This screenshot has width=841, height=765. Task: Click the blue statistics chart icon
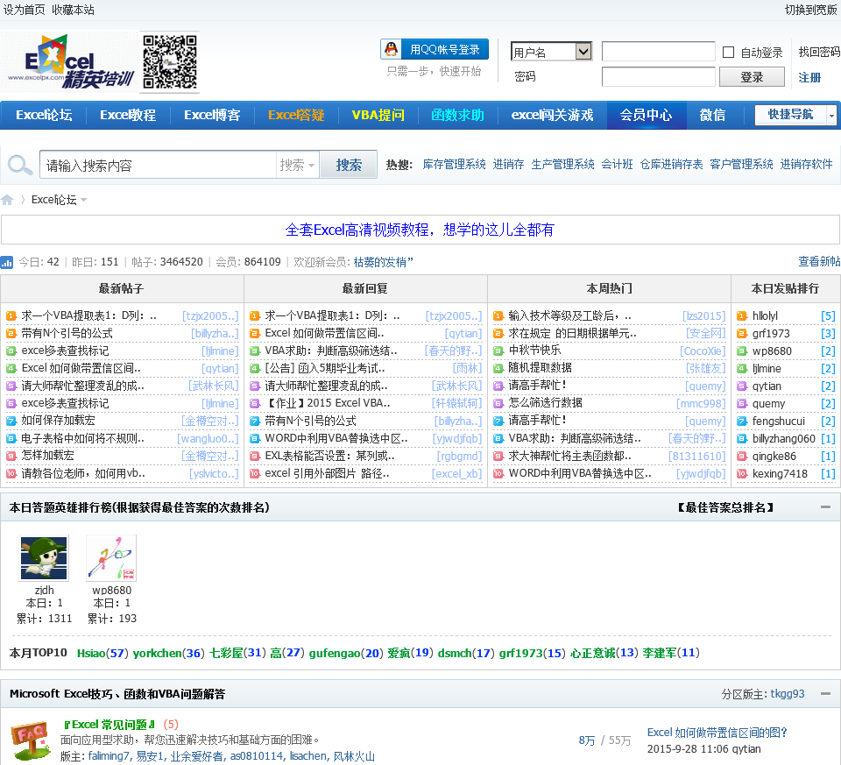7,262
